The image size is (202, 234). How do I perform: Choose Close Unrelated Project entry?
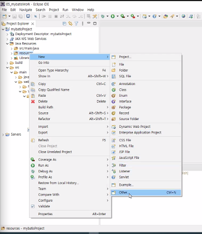[x=70, y=152]
